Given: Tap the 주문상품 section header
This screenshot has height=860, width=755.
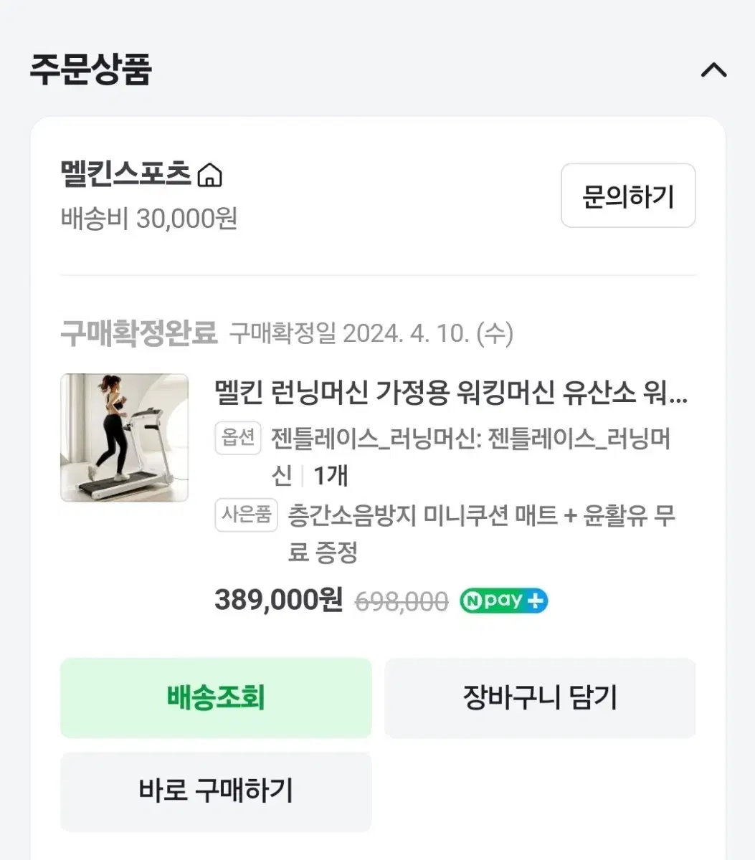Looking at the screenshot, I should [x=91, y=70].
